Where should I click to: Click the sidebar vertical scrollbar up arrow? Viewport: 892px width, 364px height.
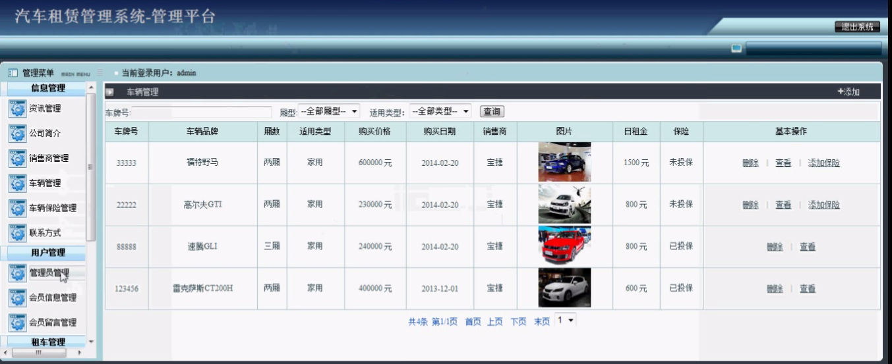pos(91,88)
